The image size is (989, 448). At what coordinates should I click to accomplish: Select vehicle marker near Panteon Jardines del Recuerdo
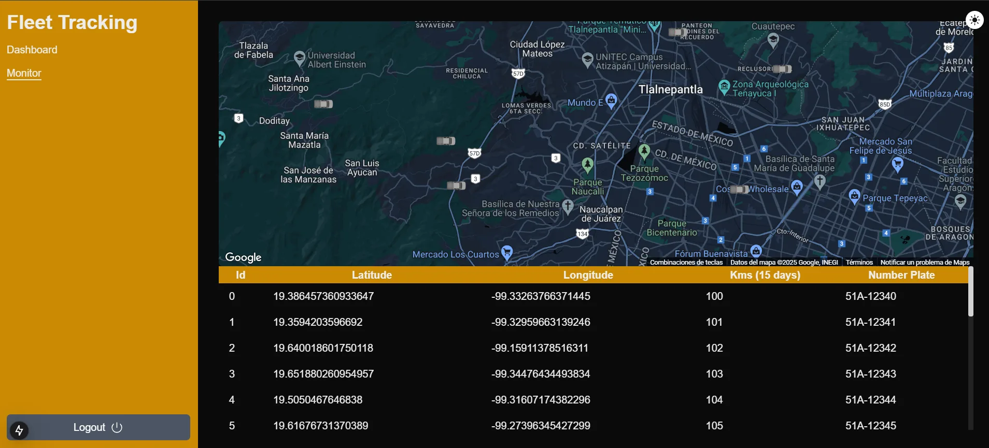pyautogui.click(x=677, y=32)
